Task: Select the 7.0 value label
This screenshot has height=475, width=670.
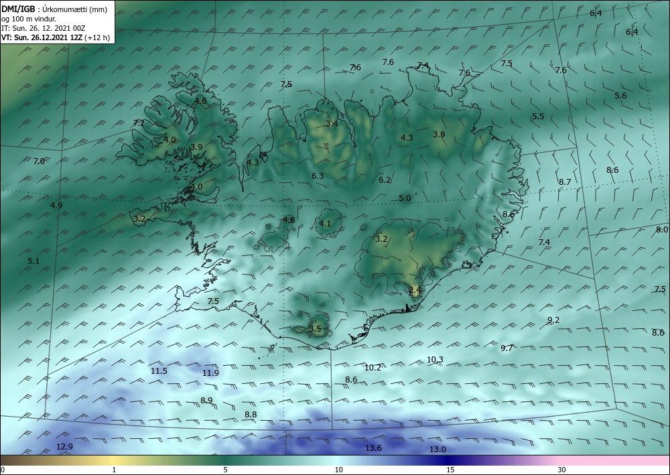Action: [x=38, y=161]
